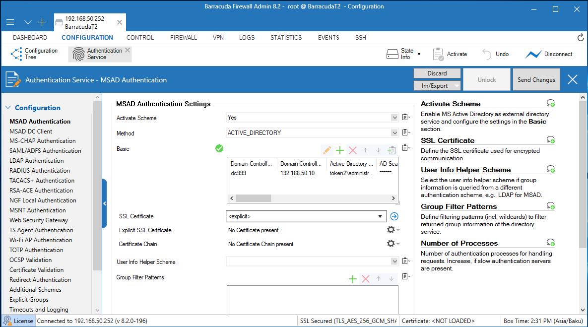Open the Method dropdown
Image resolution: width=588 pixels, height=327 pixels.
click(x=394, y=133)
